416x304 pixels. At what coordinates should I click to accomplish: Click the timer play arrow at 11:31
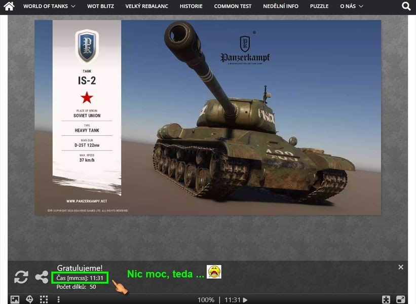(x=245, y=300)
